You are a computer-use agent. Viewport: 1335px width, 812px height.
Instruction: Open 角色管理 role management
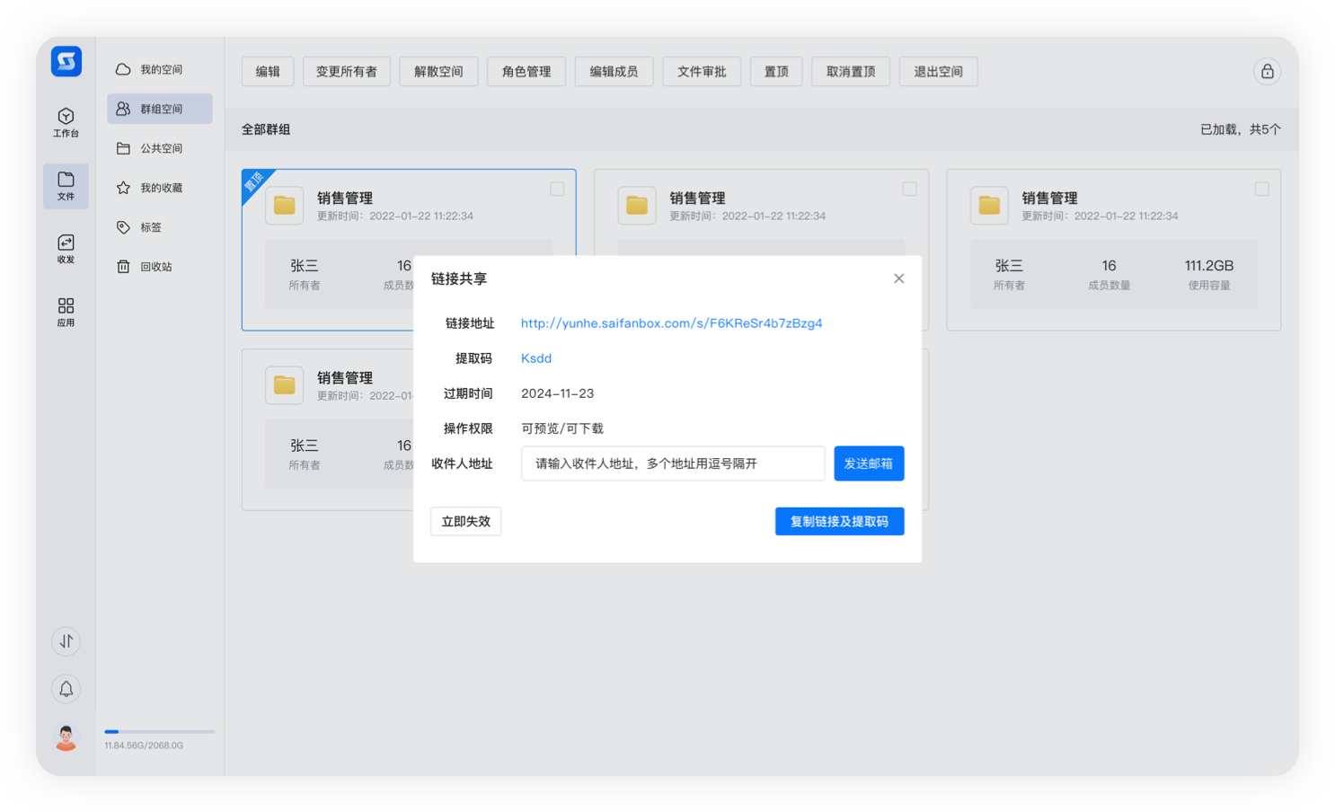pyautogui.click(x=526, y=71)
